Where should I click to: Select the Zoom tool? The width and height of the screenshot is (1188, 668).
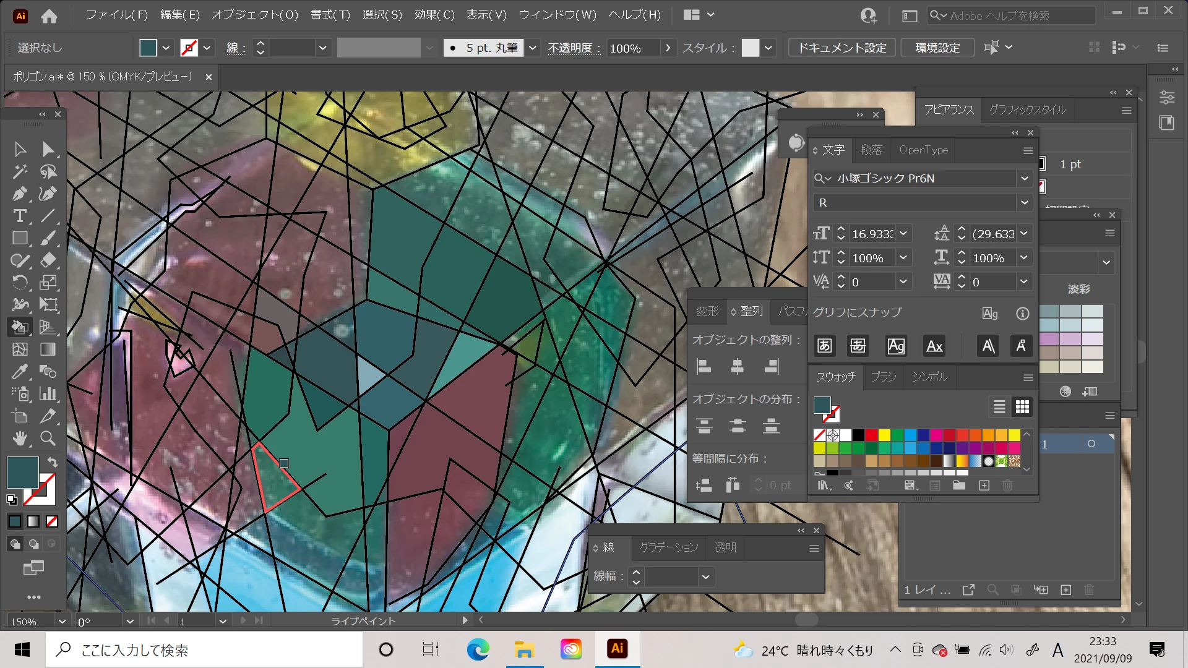point(48,439)
